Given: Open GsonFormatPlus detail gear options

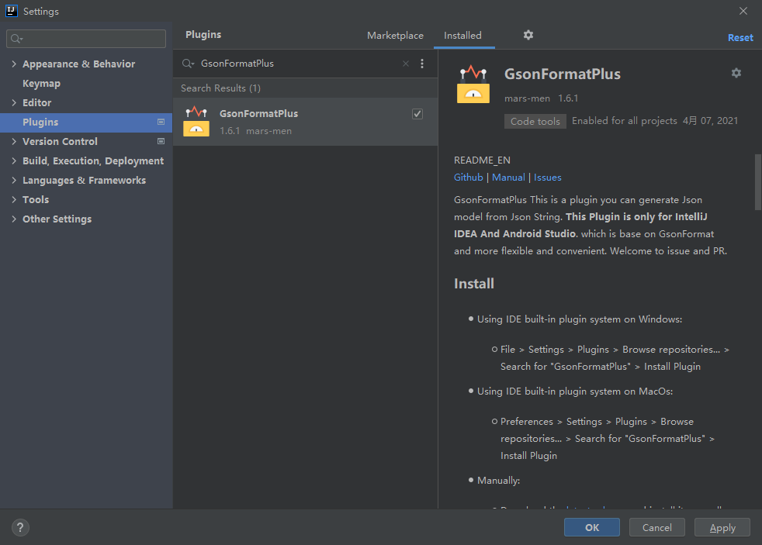Looking at the screenshot, I should pyautogui.click(x=736, y=73).
